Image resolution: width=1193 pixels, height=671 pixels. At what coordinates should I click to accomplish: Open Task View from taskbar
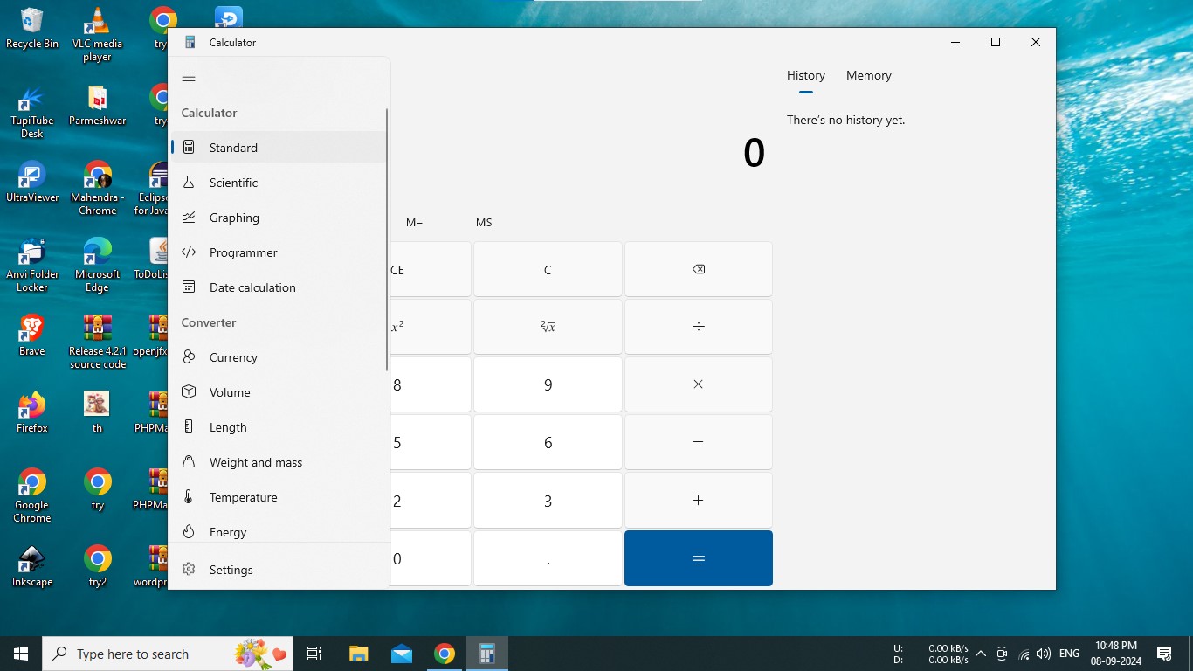tap(314, 654)
